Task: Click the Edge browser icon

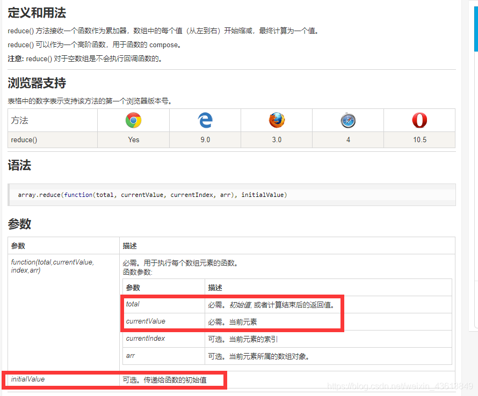Action: [x=205, y=120]
